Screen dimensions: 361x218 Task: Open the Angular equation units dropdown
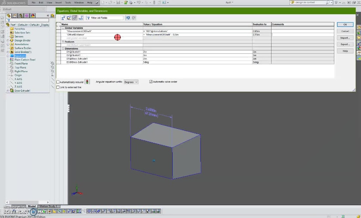coord(131,82)
